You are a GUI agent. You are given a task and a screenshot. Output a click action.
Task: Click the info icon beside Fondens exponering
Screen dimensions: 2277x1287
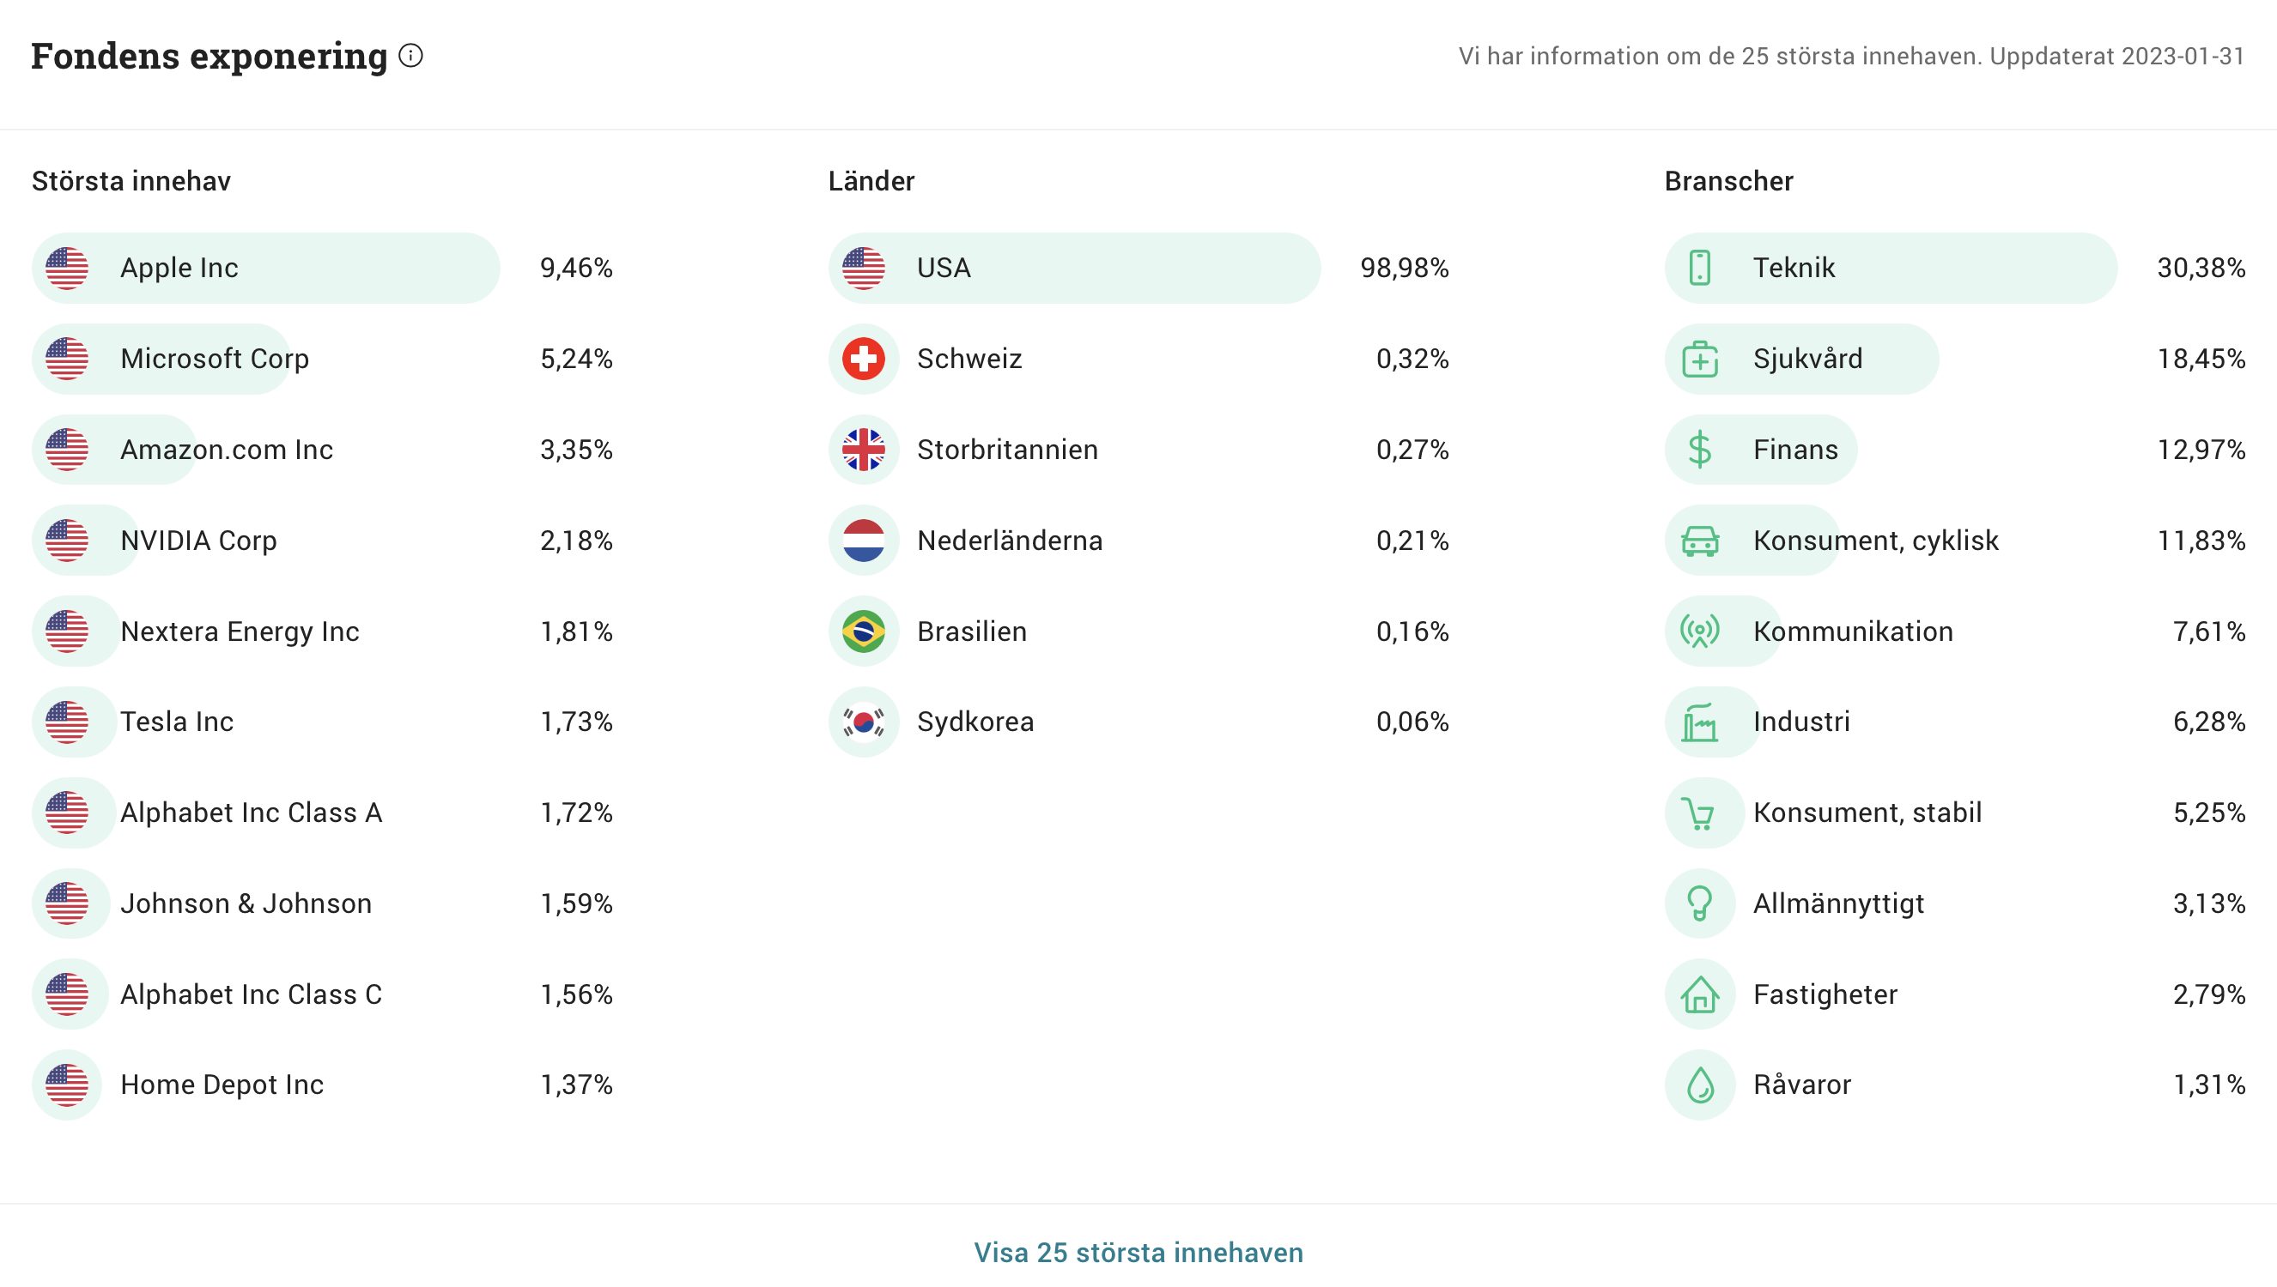coord(411,56)
